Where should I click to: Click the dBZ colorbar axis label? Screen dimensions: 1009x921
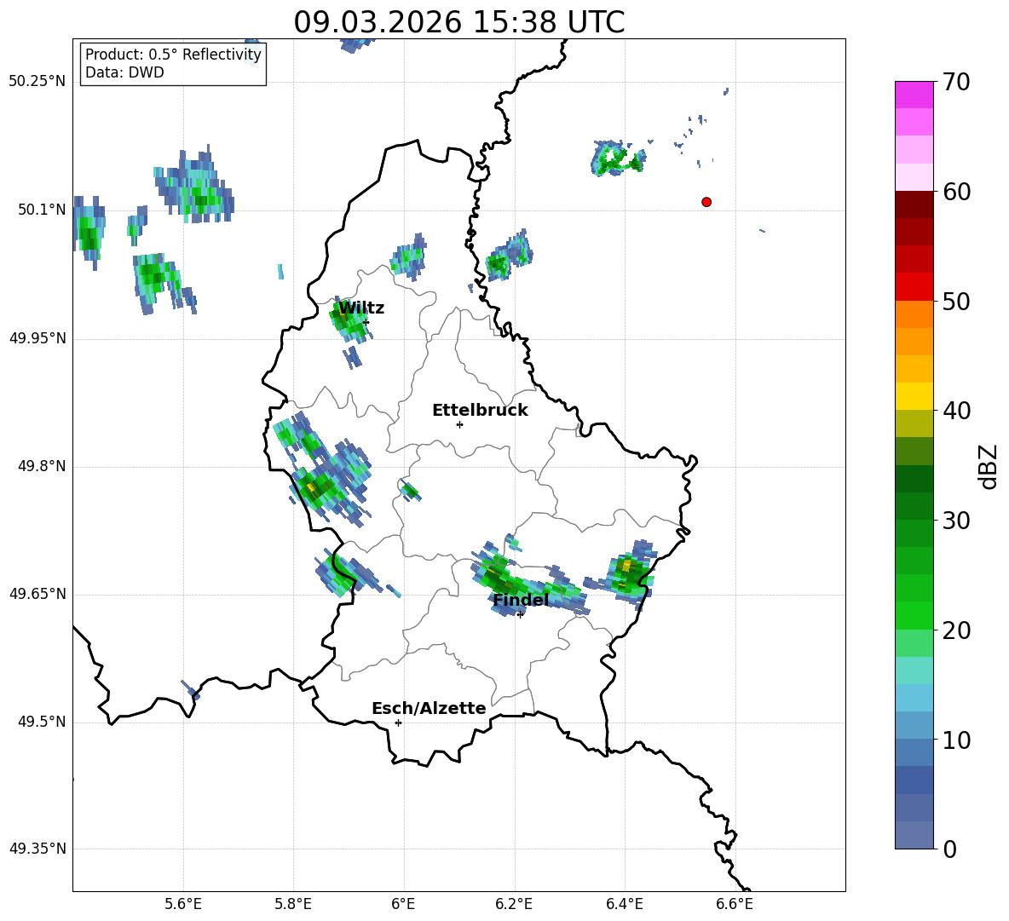(989, 466)
